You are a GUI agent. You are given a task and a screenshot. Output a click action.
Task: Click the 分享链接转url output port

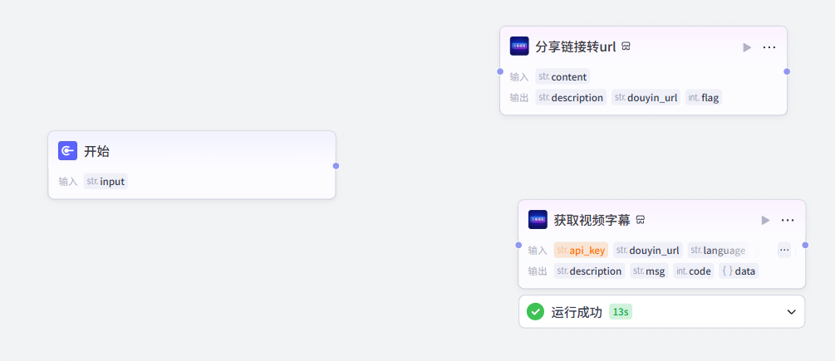[x=787, y=71]
